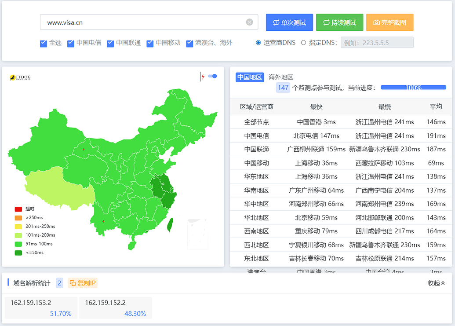Image resolution: width=455 pixels, height=326 pixels.
Task: Click the ITDOG logo on the map
Action: 20,77
